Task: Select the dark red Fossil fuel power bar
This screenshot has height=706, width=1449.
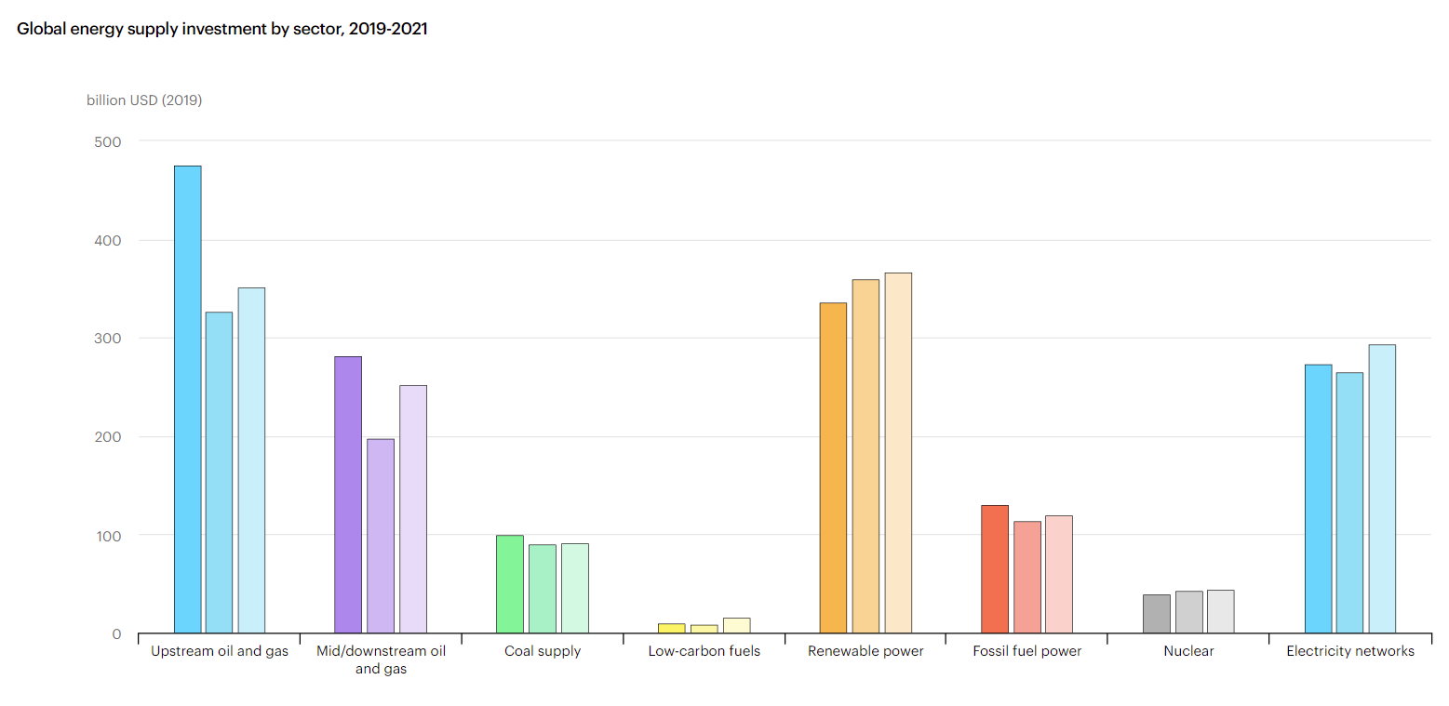Action: pyautogui.click(x=995, y=569)
